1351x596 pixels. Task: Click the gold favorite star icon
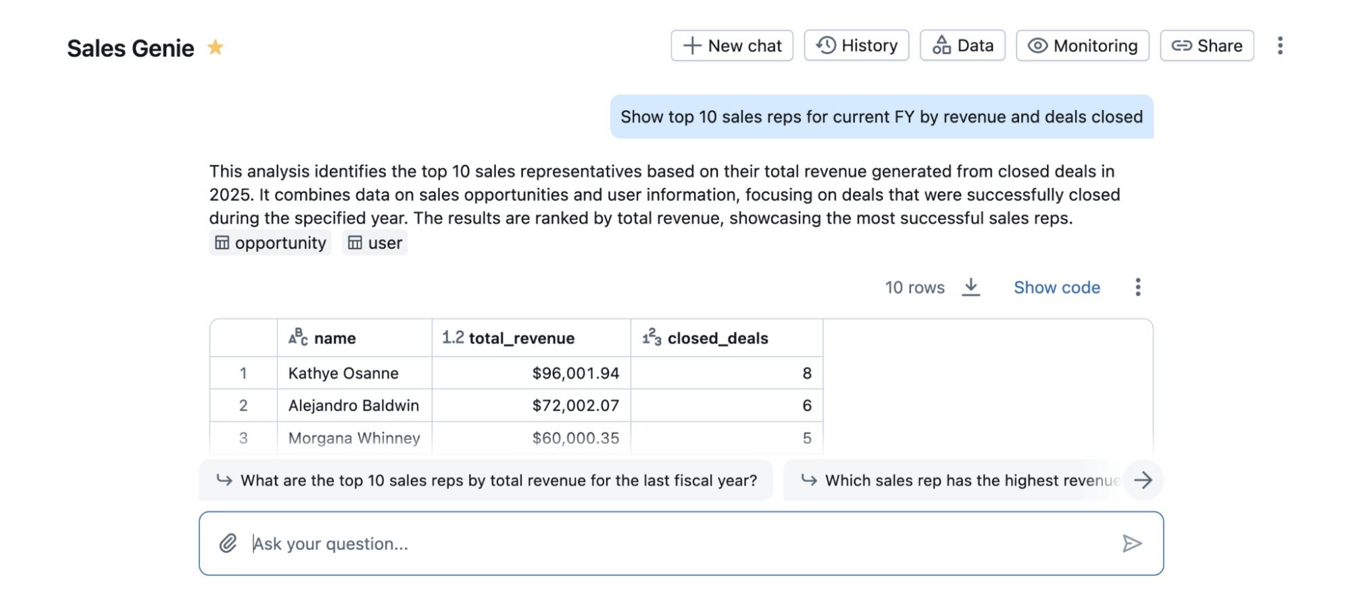[x=215, y=47]
